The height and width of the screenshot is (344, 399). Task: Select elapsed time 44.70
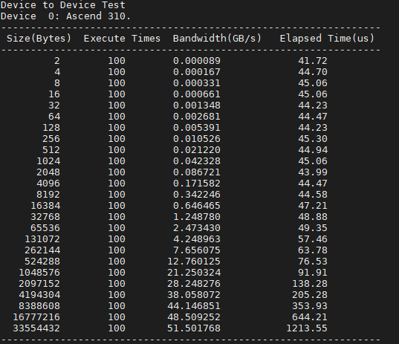313,72
